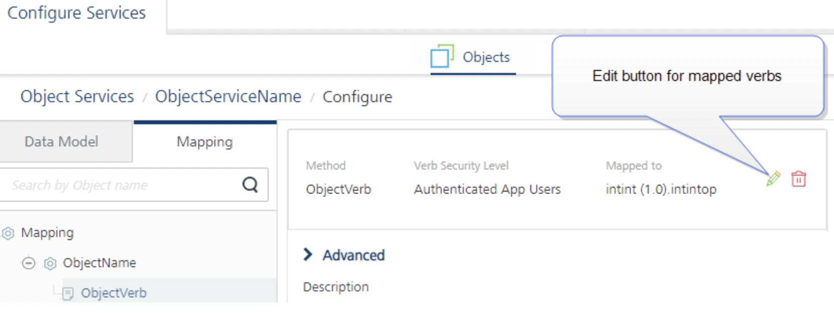
Task: Click the gear icon beside Mapping root
Action: click(8, 233)
